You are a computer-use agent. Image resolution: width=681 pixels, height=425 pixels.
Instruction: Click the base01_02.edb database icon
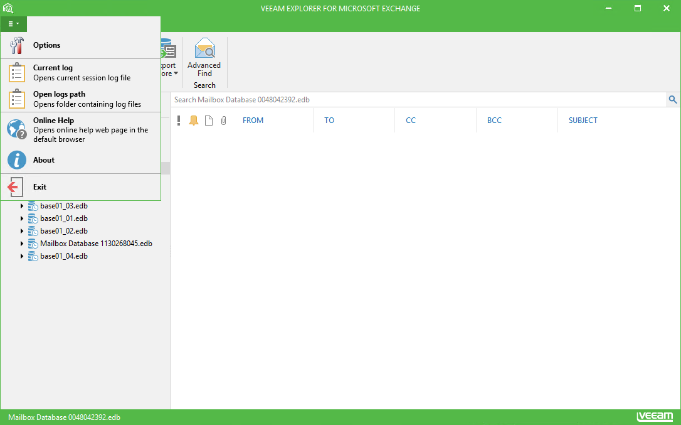[x=33, y=231]
